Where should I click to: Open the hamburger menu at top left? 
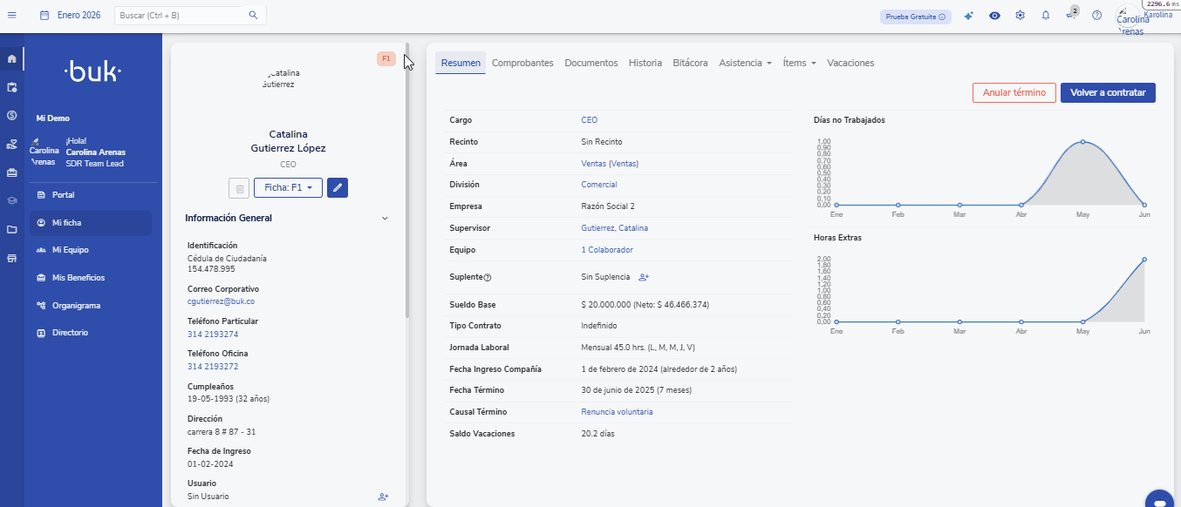click(12, 16)
